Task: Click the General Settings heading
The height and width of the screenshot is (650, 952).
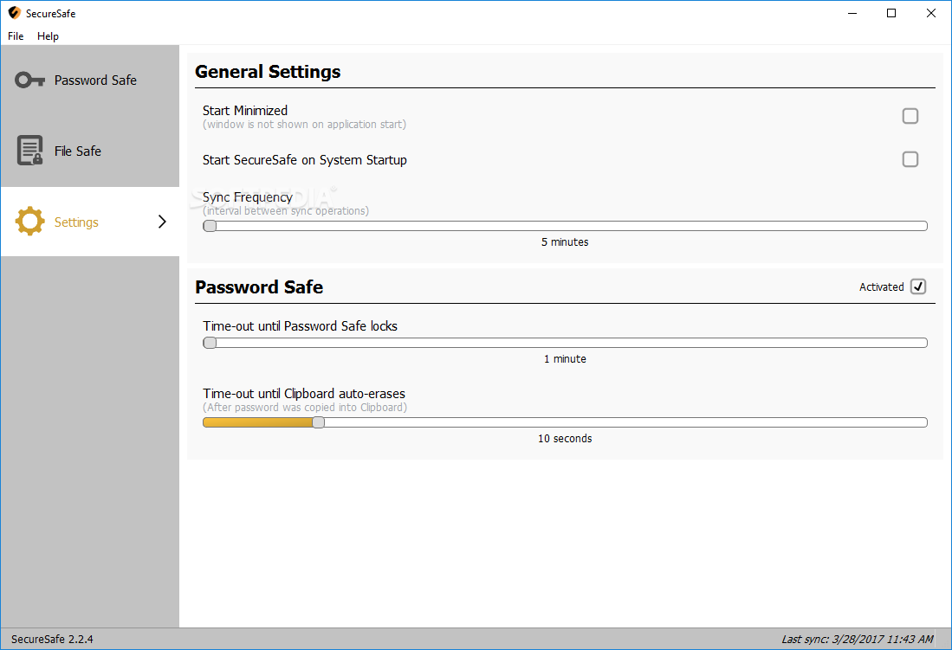Action: (x=268, y=72)
